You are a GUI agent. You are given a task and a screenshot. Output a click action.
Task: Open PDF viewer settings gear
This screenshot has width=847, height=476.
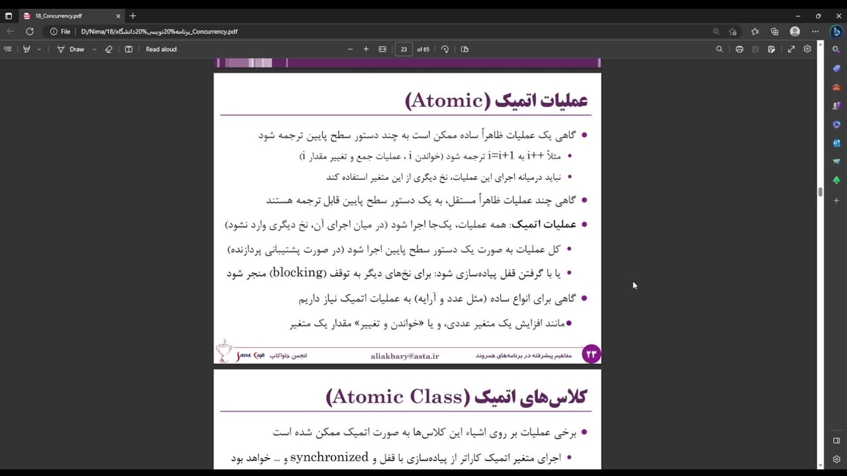tap(807, 49)
